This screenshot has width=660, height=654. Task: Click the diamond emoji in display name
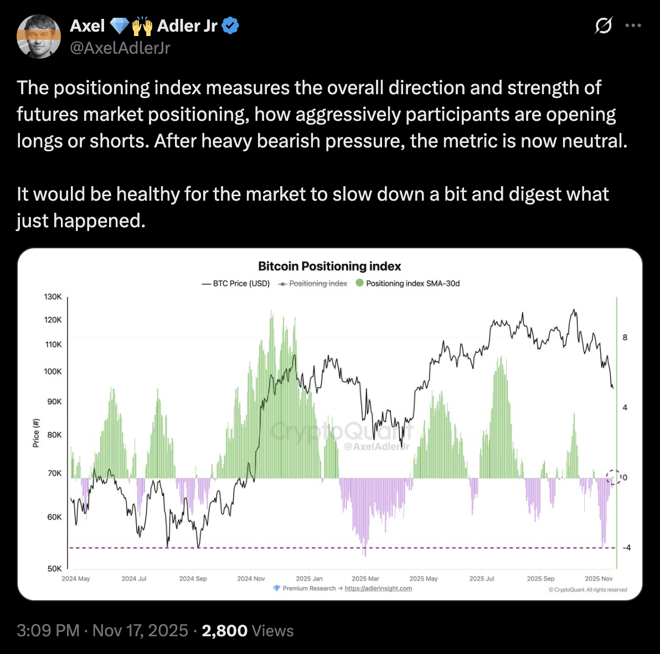[119, 25]
